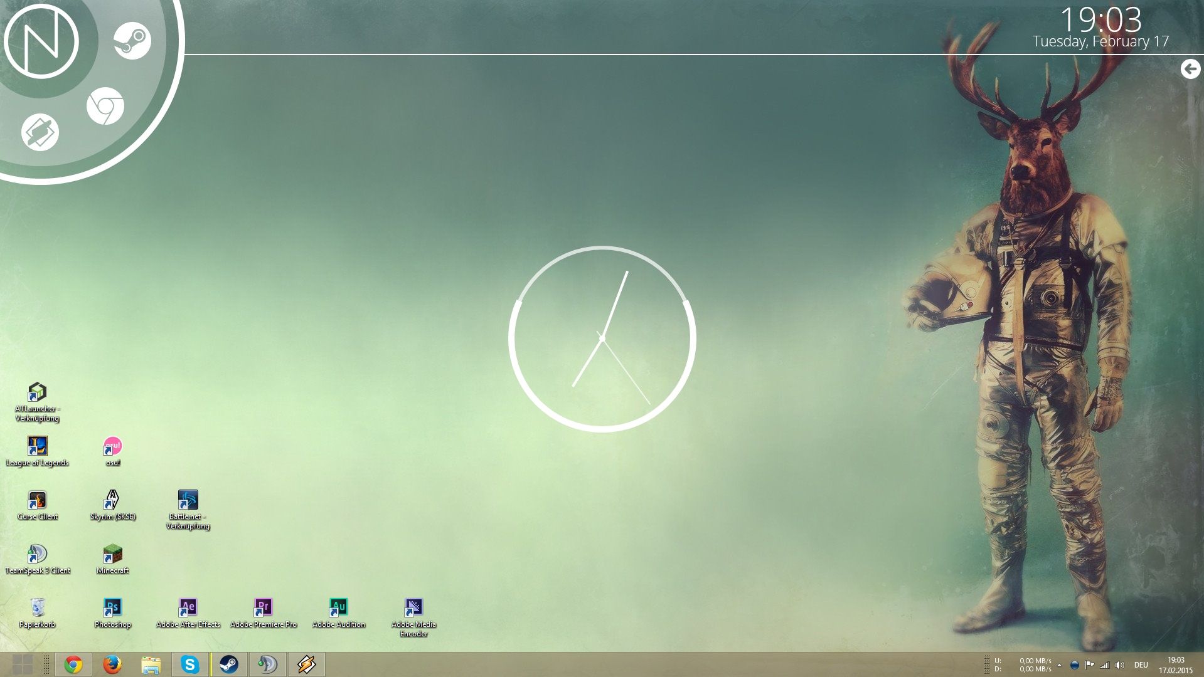Click the Winamp taskbar icon

point(307,664)
